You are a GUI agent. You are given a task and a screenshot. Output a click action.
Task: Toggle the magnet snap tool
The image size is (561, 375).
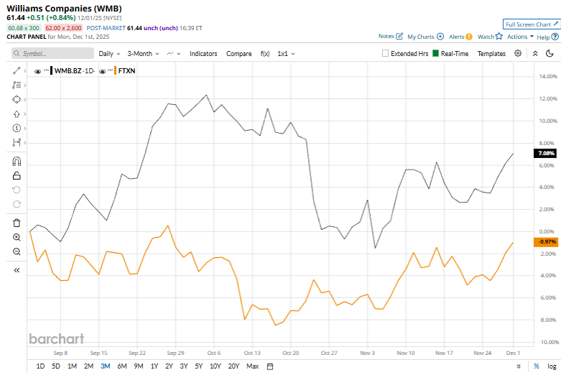[17, 162]
